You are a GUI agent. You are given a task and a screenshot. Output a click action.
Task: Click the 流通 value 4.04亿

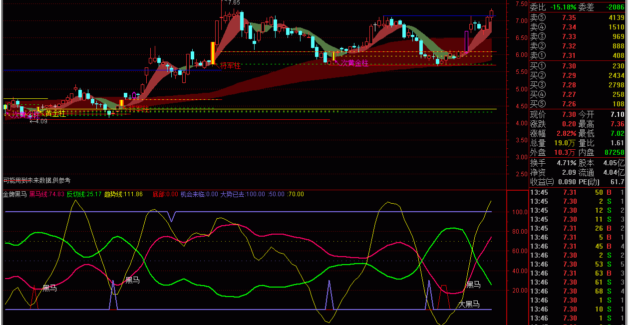point(614,172)
